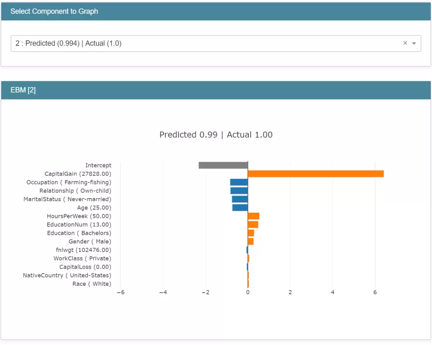Click the orange Gender Male bar
The height and width of the screenshot is (345, 432).
pyautogui.click(x=251, y=241)
